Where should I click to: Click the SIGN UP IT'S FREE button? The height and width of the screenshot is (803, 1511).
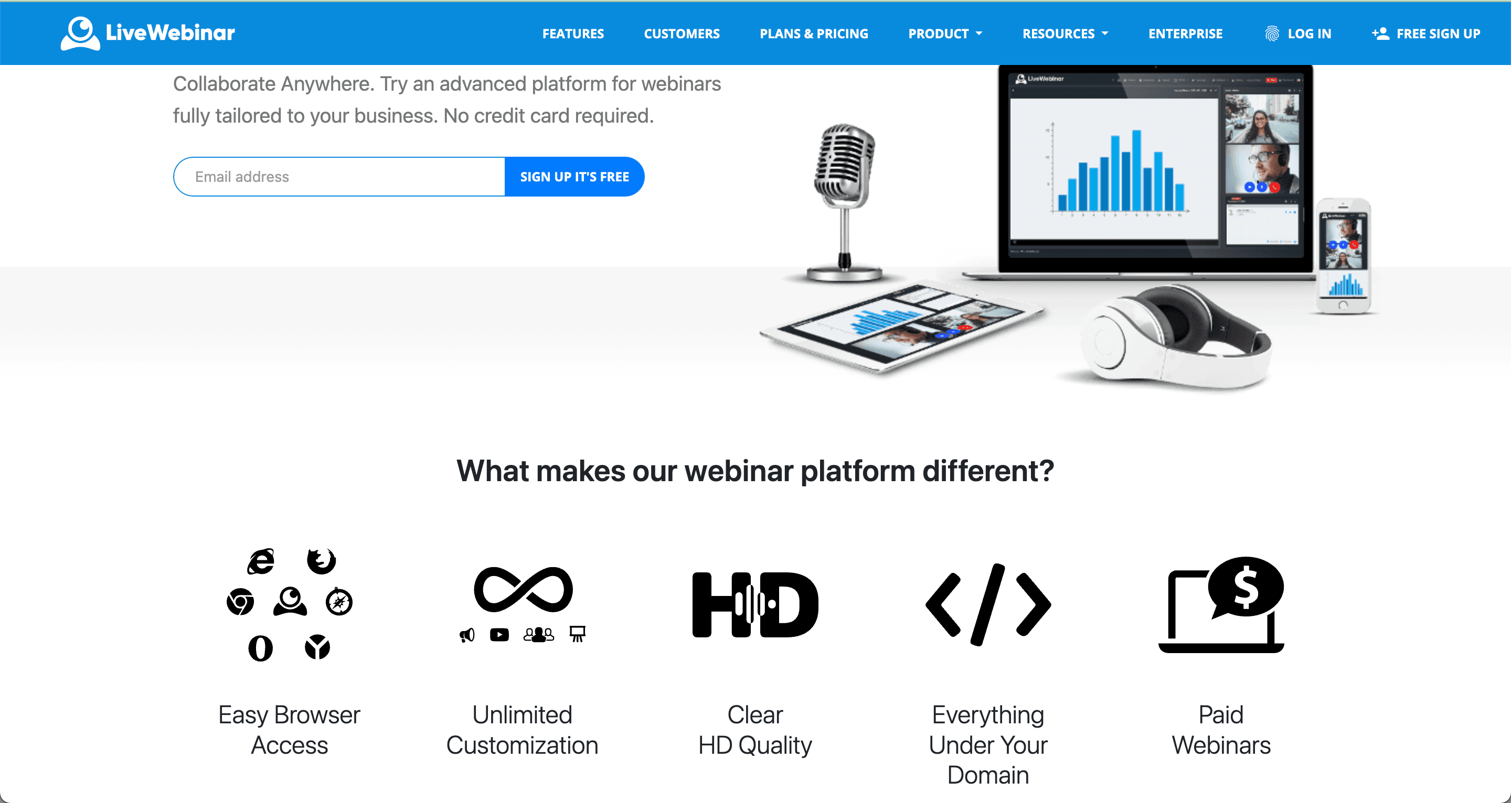point(574,177)
